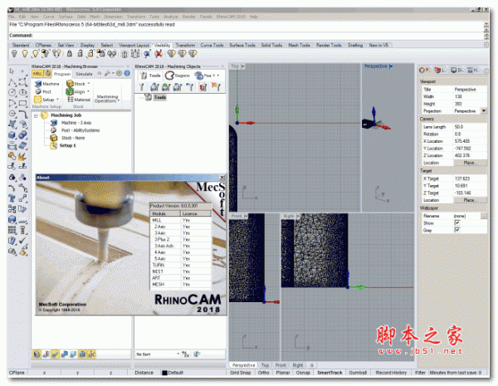This screenshot has height=386, width=498.
Task: Click the Post button in Machine Setup
Action: (x=43, y=91)
